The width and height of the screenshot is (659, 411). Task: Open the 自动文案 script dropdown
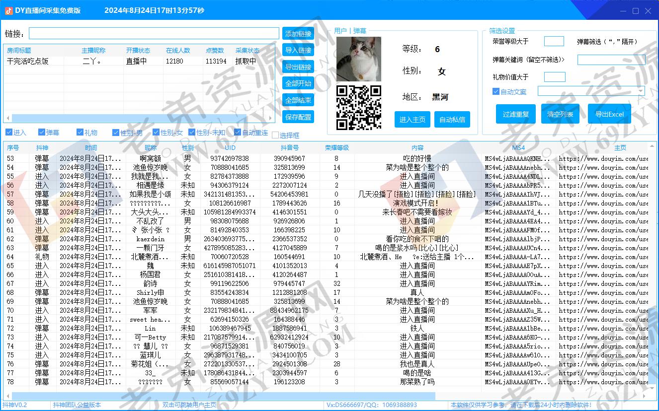click(x=642, y=91)
